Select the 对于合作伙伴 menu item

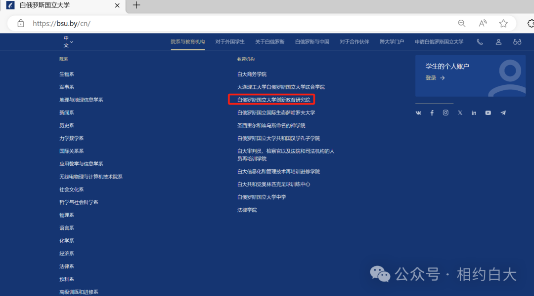pyautogui.click(x=354, y=42)
